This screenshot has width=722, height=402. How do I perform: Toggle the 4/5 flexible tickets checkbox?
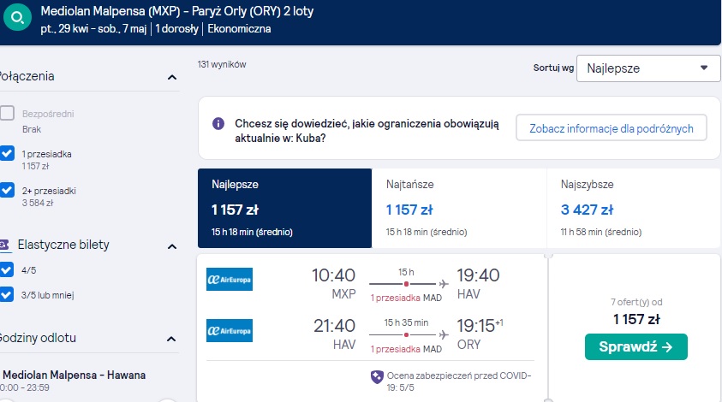pyautogui.click(x=7, y=269)
